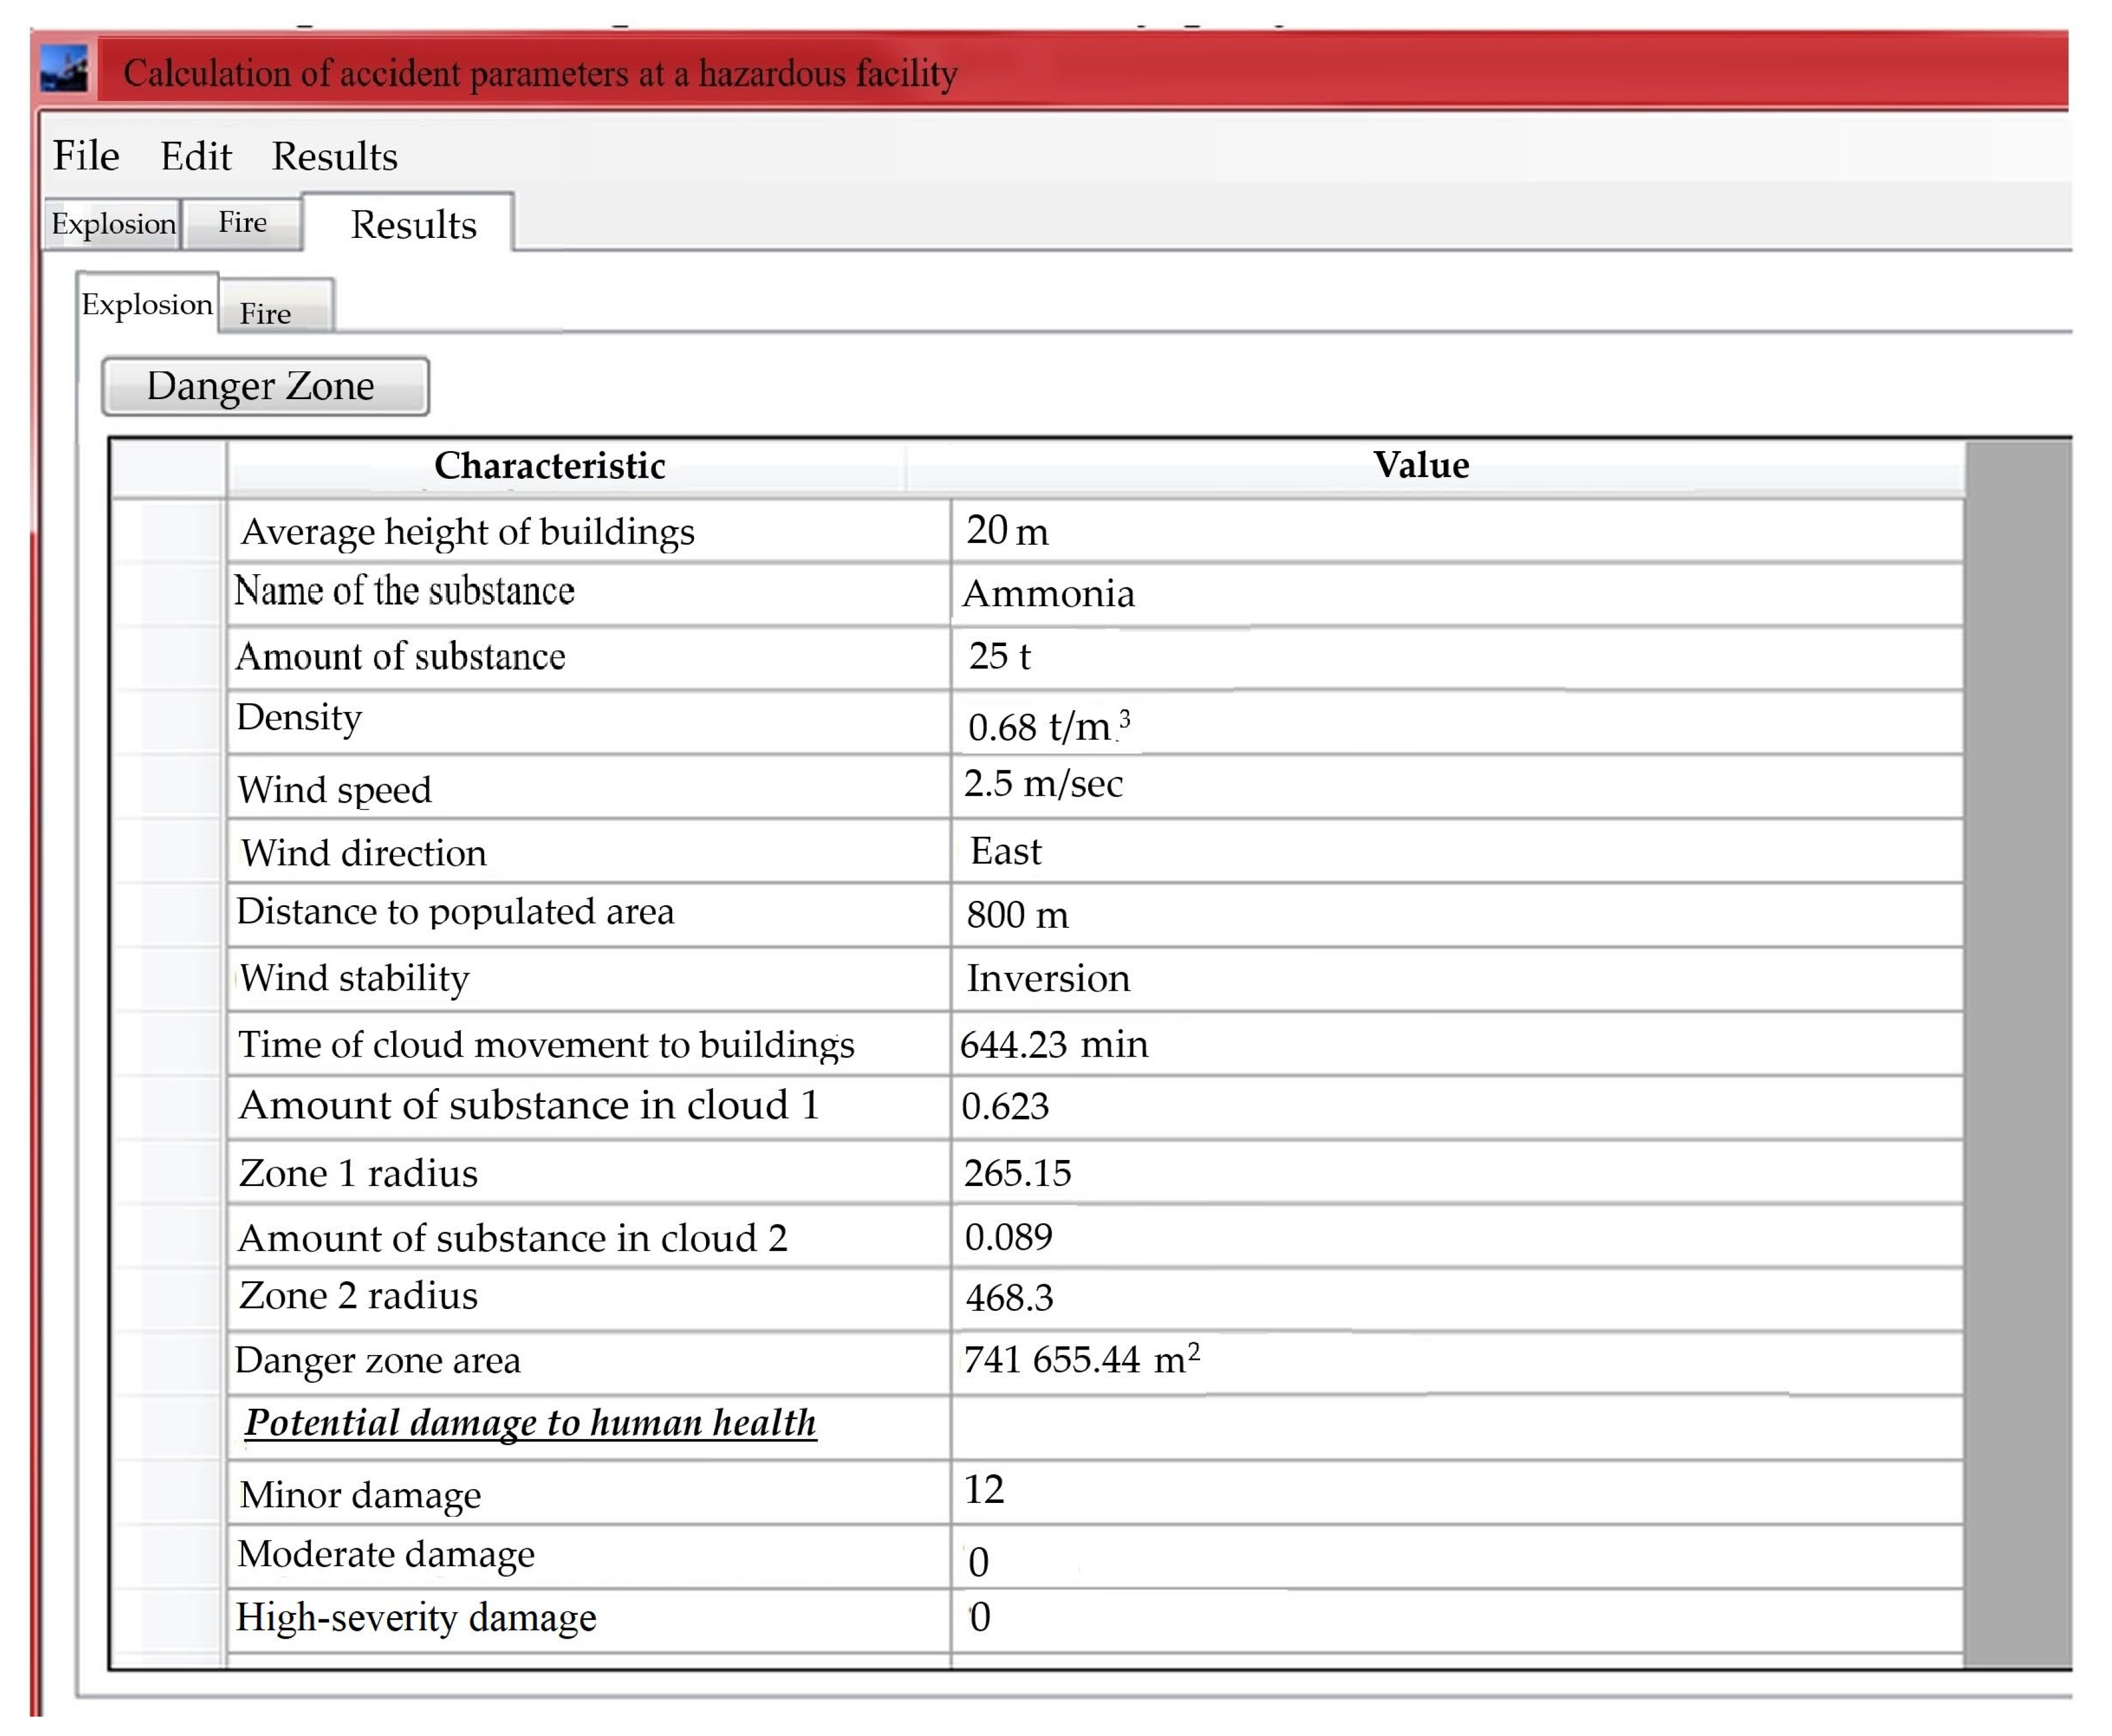Select the 'Density' row label
Screen dimensions: 2112x1736
click(x=589, y=723)
